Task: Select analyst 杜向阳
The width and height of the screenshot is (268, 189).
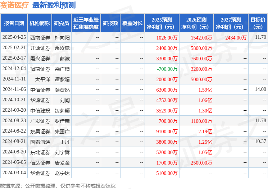Action: coord(62,38)
